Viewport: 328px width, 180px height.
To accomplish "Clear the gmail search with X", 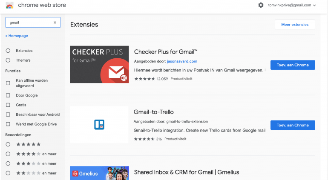I will [x=55, y=23].
